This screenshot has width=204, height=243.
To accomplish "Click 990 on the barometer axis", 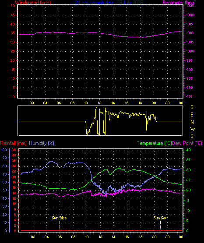I will pyautogui.click(x=190, y=70).
